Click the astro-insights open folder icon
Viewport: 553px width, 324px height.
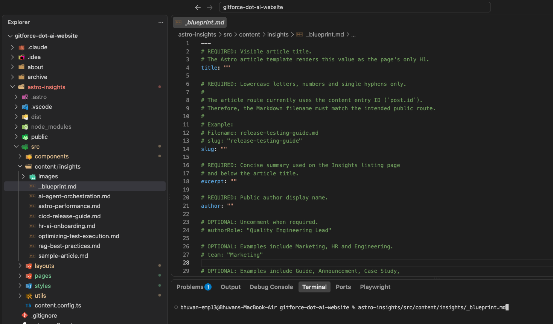tap(22, 87)
